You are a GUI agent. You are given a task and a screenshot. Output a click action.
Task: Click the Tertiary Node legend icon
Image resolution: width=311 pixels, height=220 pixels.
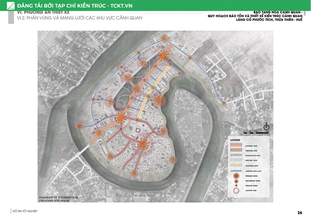[236, 186]
